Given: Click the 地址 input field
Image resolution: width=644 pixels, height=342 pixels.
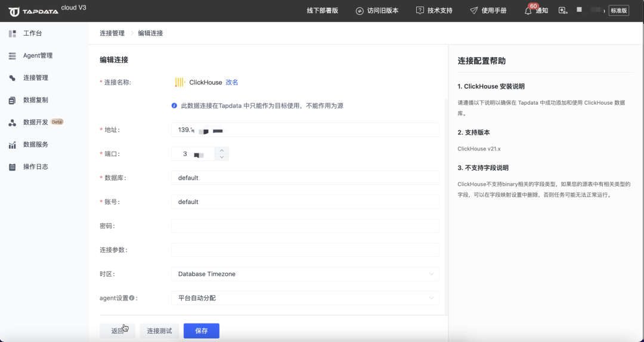Looking at the screenshot, I should point(305,130).
